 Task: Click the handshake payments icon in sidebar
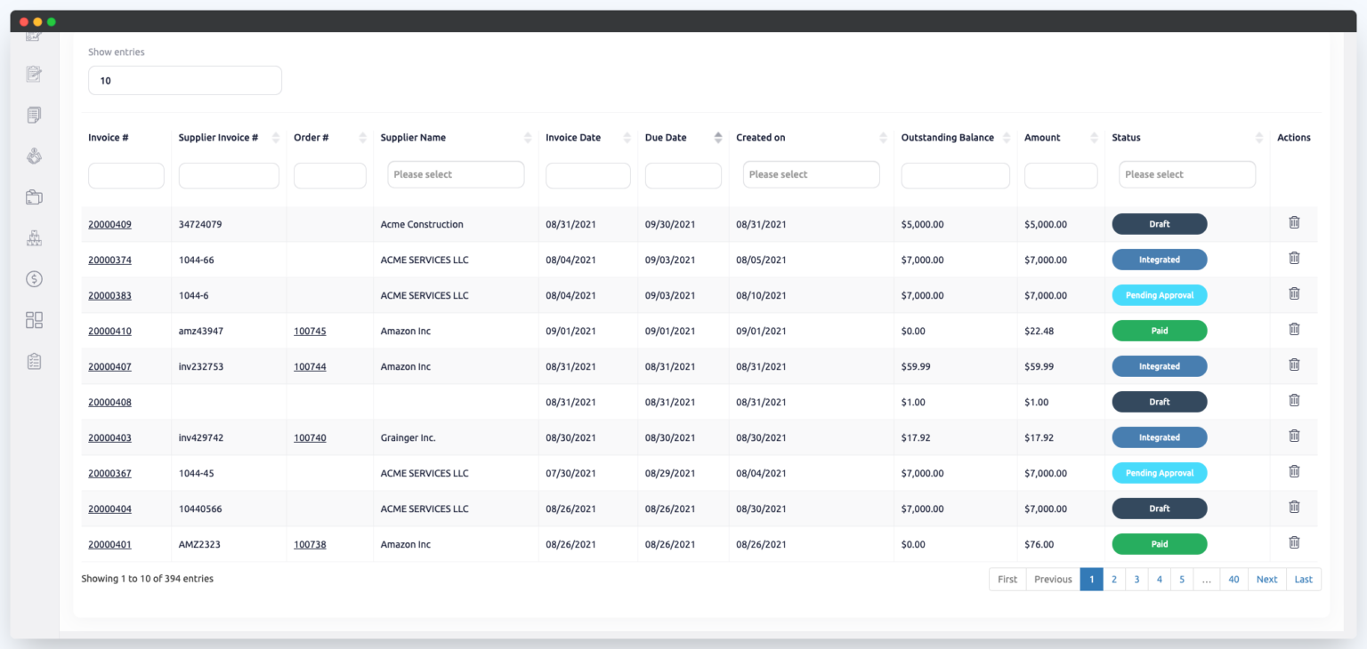tap(33, 156)
